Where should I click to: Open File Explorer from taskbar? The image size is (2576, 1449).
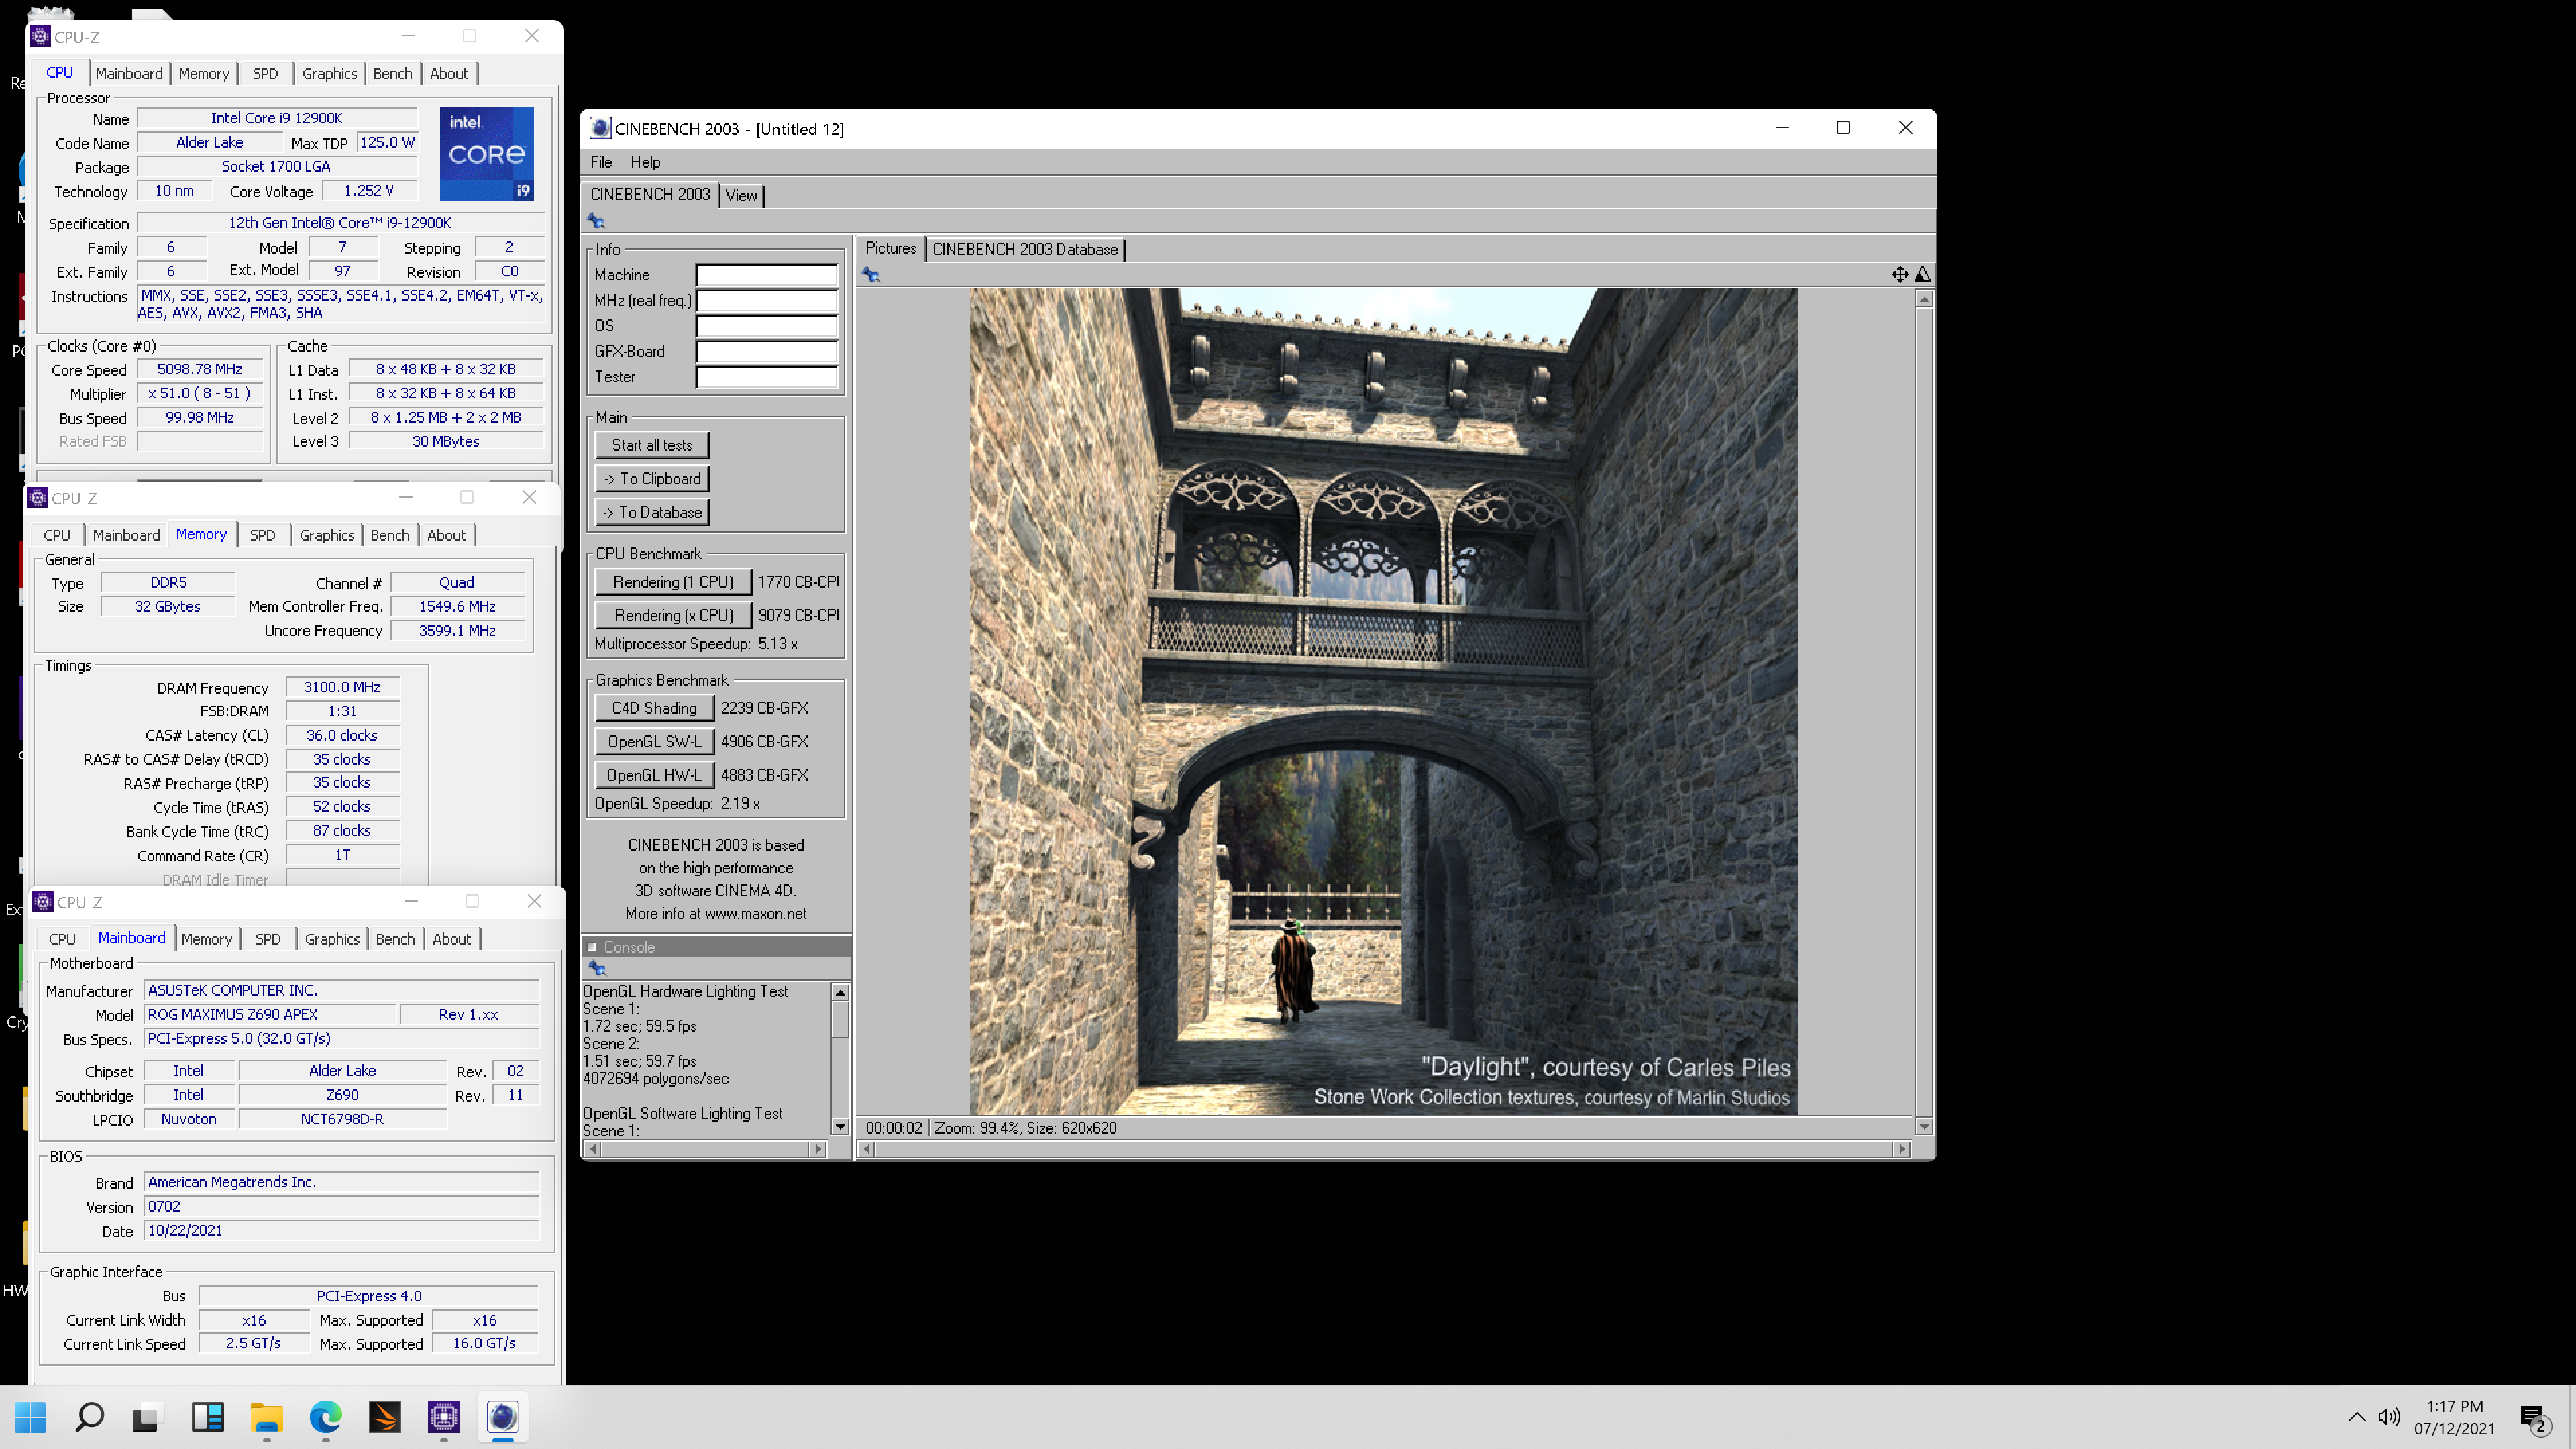point(266,1417)
